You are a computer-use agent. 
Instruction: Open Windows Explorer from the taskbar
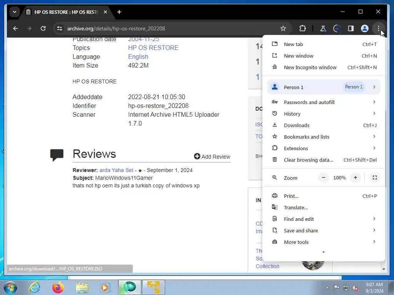pos(82,287)
